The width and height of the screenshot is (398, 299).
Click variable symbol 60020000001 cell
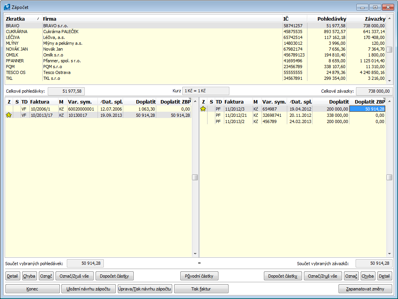click(82, 109)
